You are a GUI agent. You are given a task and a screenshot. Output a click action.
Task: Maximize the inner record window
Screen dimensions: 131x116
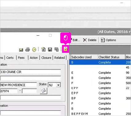pos(50,35)
